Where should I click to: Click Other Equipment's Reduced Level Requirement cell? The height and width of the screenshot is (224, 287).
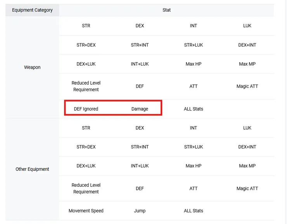[86, 188]
